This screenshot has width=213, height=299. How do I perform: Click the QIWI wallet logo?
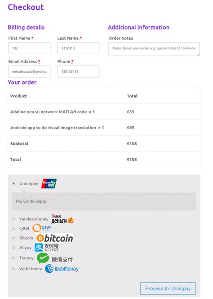[42, 228]
